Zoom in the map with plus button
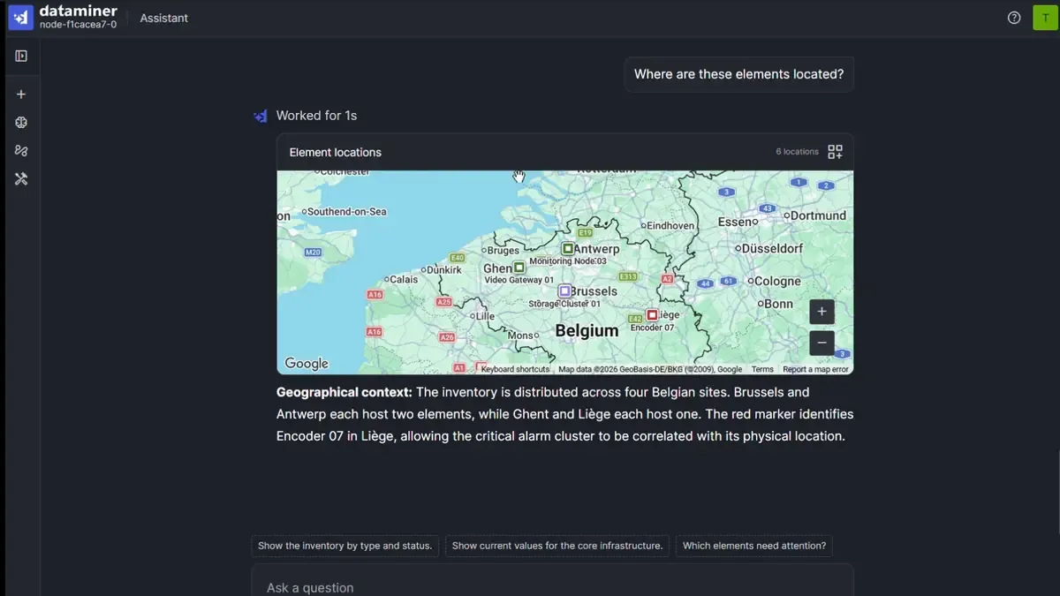Screen dimensions: 1060x596 [821, 312]
